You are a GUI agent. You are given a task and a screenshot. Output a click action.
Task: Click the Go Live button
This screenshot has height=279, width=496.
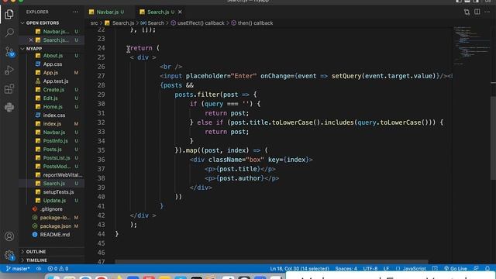coord(455,269)
